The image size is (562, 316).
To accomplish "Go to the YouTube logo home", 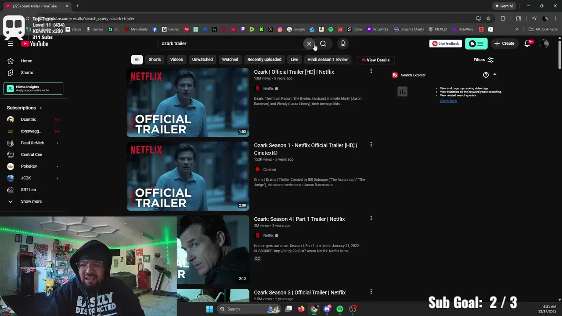I will pyautogui.click(x=35, y=43).
